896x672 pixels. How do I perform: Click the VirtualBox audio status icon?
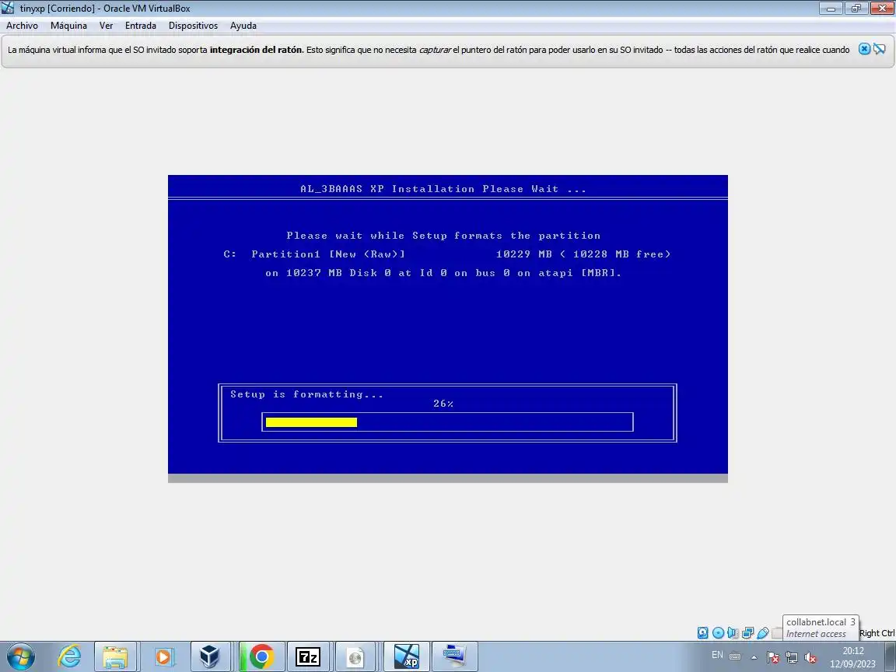733,632
